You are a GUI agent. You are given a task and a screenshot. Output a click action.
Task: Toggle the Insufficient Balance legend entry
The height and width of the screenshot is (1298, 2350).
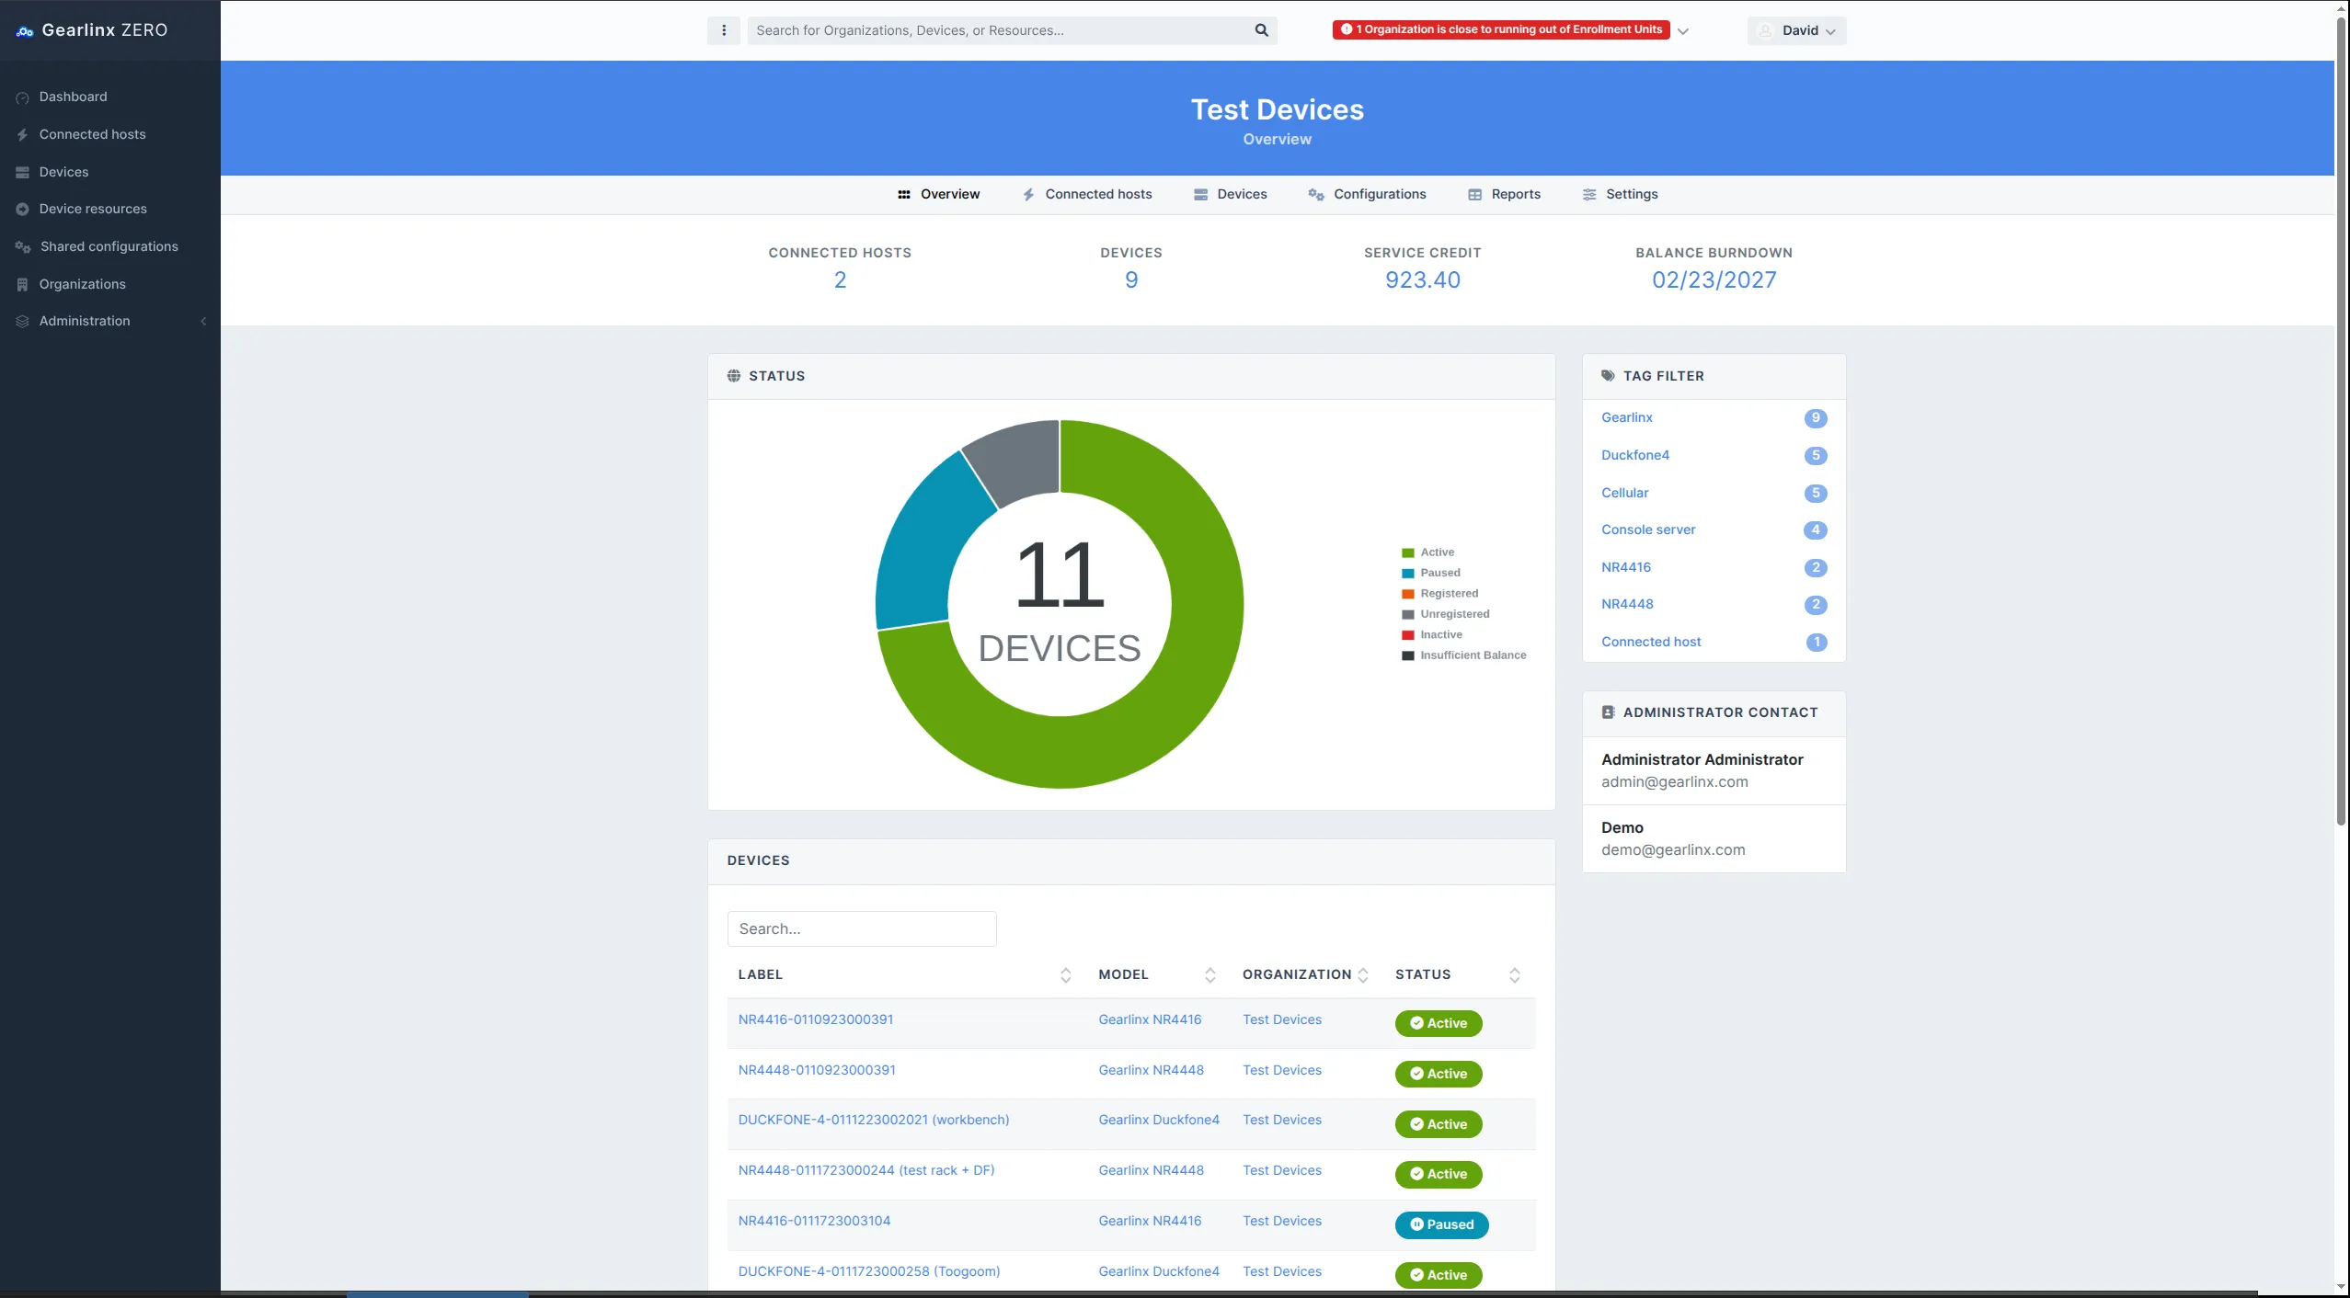click(x=1463, y=655)
